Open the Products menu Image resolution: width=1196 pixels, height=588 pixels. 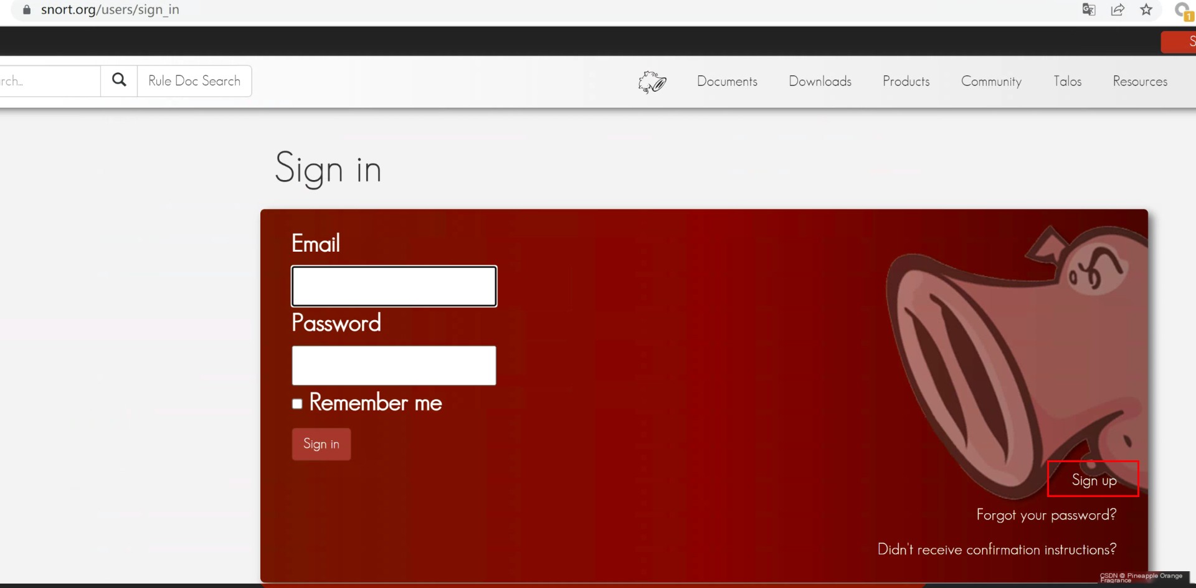click(x=906, y=82)
